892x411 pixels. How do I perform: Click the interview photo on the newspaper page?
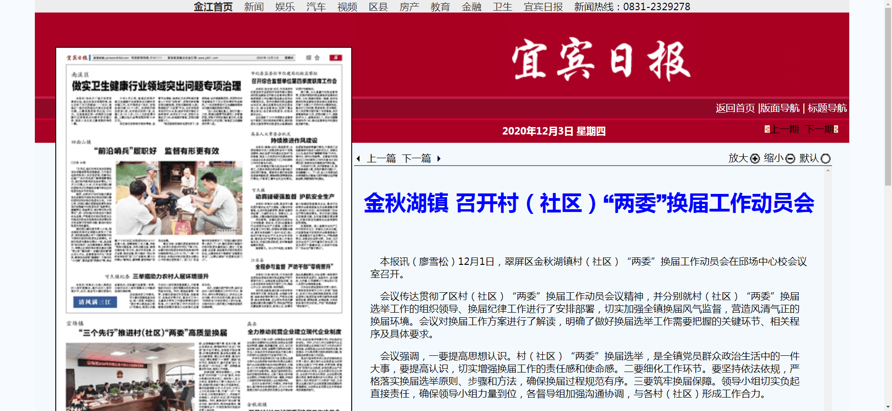[179, 198]
